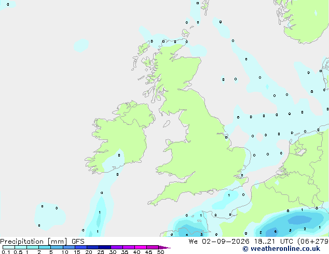329x254 pixels.
Task: Click the over-50 mm arrow at legend end
Action: pyautogui.click(x=164, y=247)
